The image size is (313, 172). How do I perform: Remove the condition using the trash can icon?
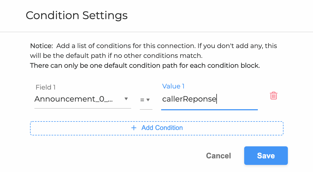[x=274, y=96]
